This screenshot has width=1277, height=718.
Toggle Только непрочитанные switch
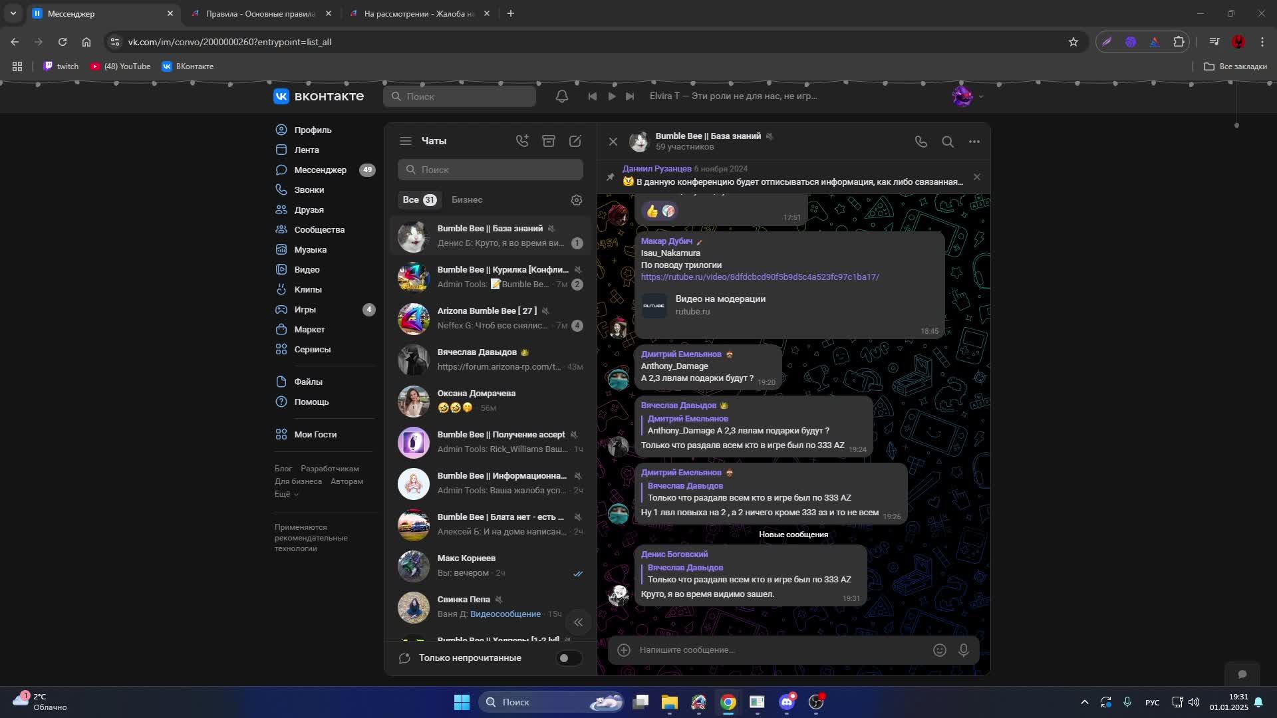pos(569,658)
